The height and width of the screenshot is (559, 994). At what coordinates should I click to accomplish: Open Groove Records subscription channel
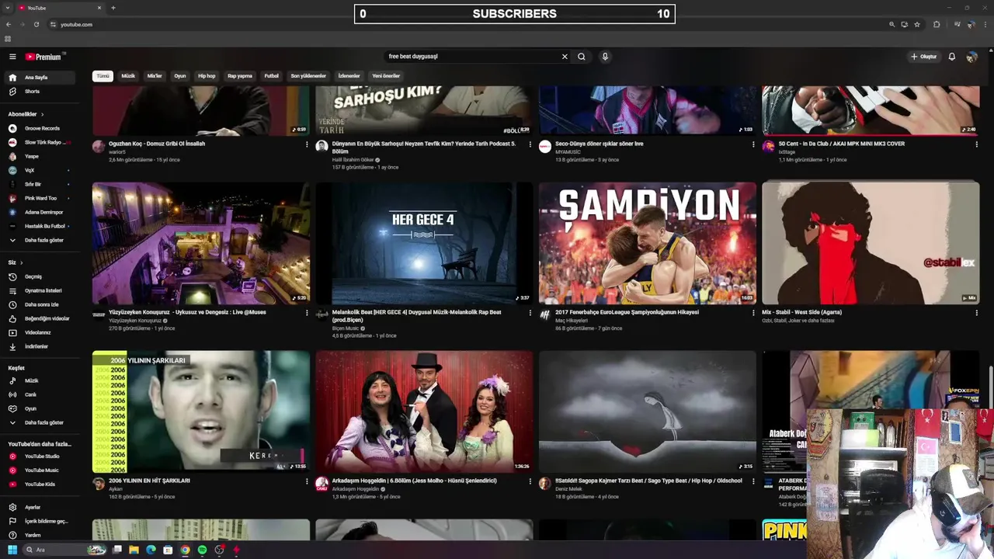tap(40, 128)
